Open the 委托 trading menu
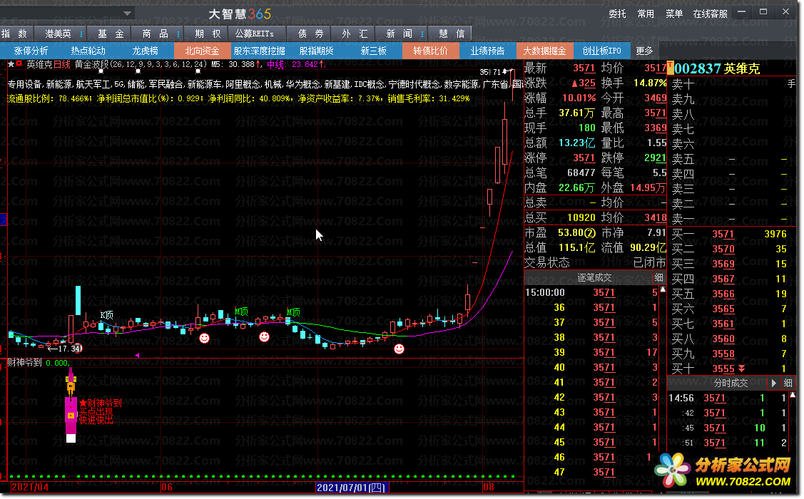Screen dimensions: 804x499 pos(617,14)
